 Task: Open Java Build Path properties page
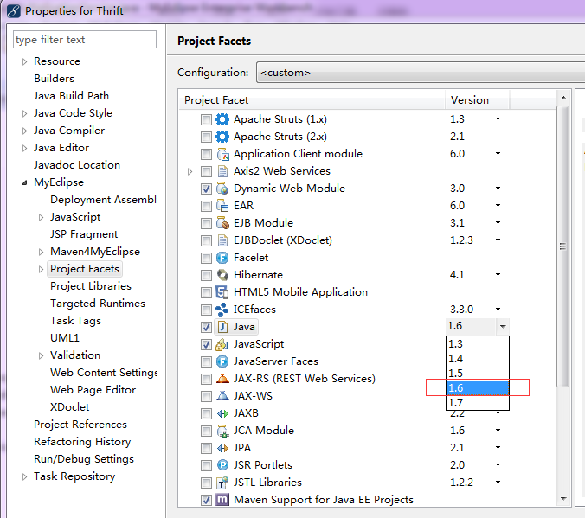(71, 96)
